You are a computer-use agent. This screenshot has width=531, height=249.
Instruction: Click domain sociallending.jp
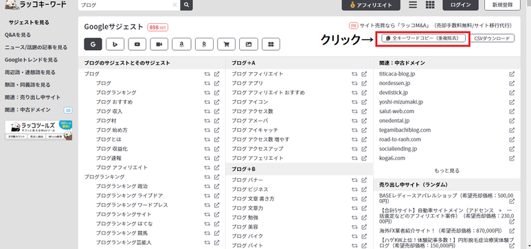point(398,149)
